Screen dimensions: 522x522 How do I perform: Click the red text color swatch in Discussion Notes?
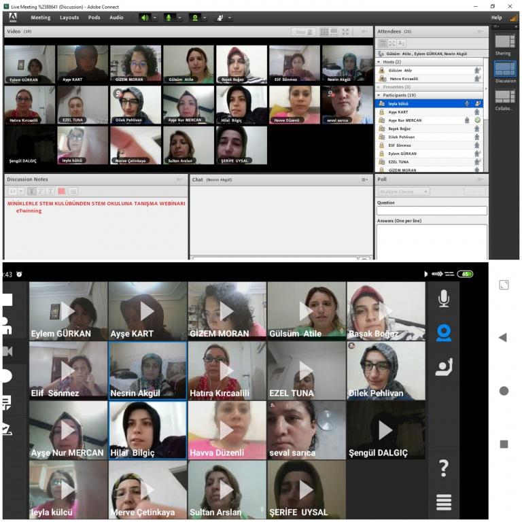click(x=61, y=192)
